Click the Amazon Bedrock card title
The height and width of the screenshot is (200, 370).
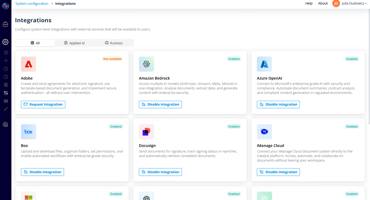[x=154, y=78]
